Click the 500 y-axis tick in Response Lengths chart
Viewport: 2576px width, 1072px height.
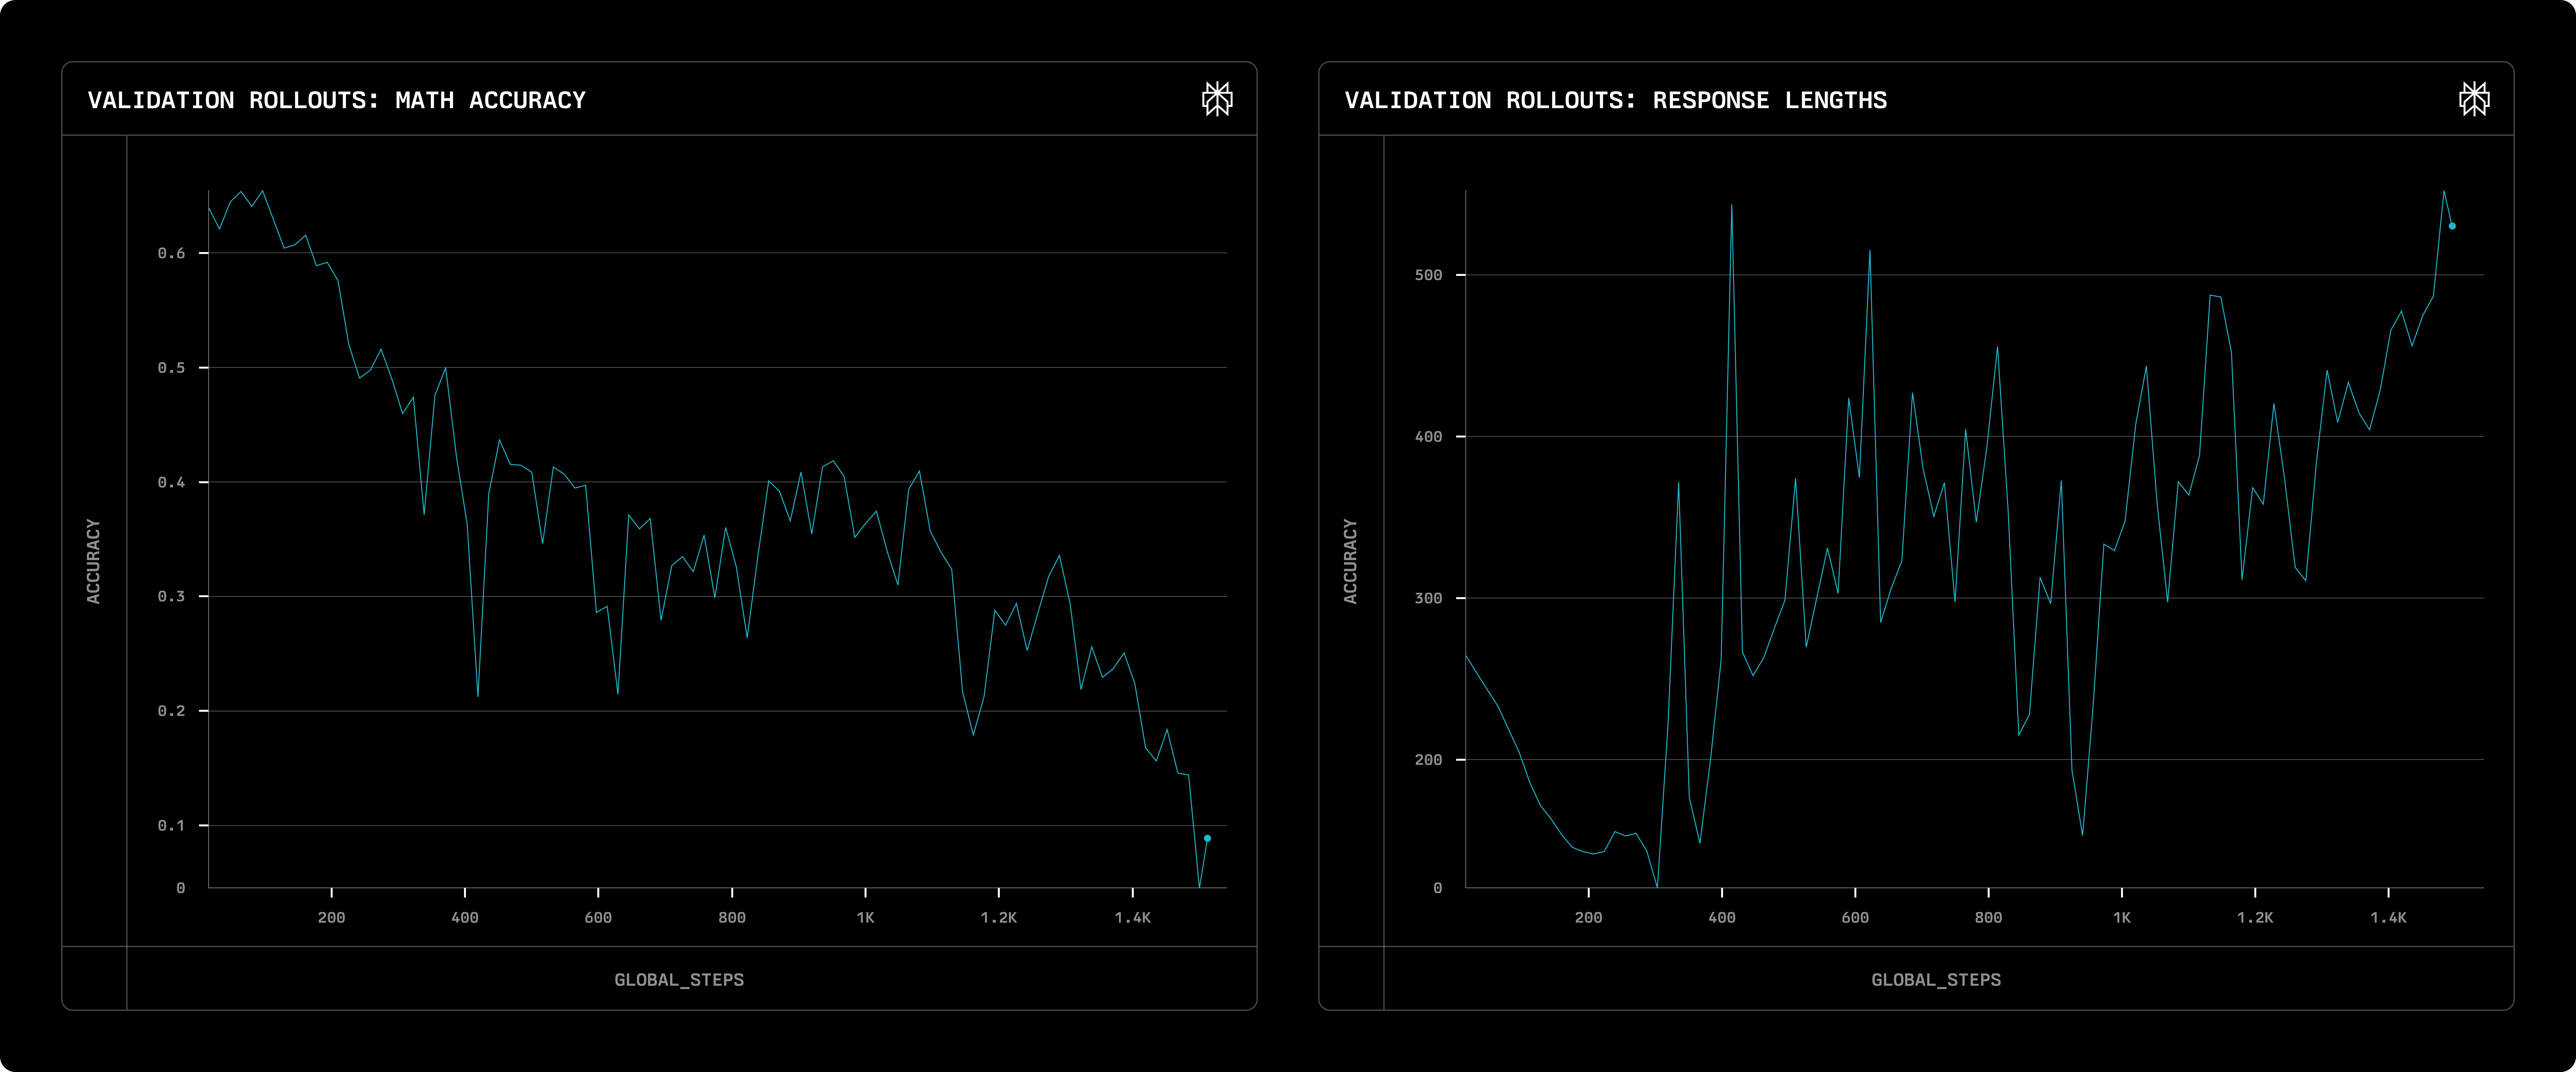coord(1428,275)
